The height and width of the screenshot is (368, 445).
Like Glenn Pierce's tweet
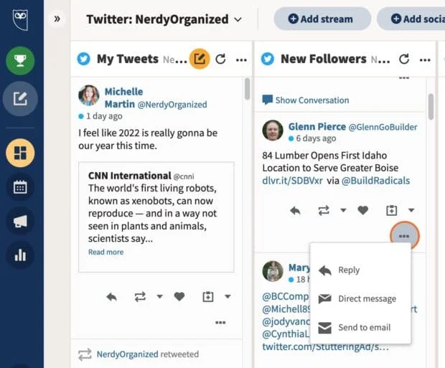coord(363,210)
